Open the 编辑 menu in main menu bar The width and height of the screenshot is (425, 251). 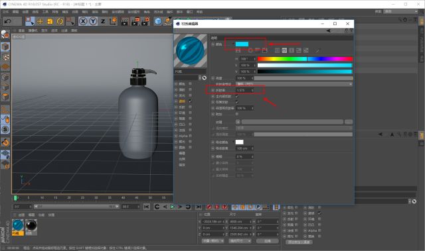click(15, 12)
